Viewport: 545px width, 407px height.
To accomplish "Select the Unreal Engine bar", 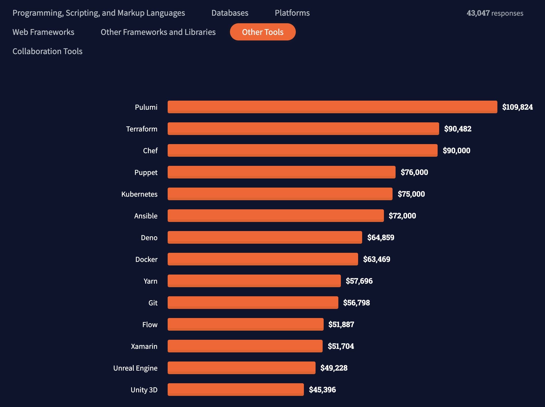I will coord(241,368).
